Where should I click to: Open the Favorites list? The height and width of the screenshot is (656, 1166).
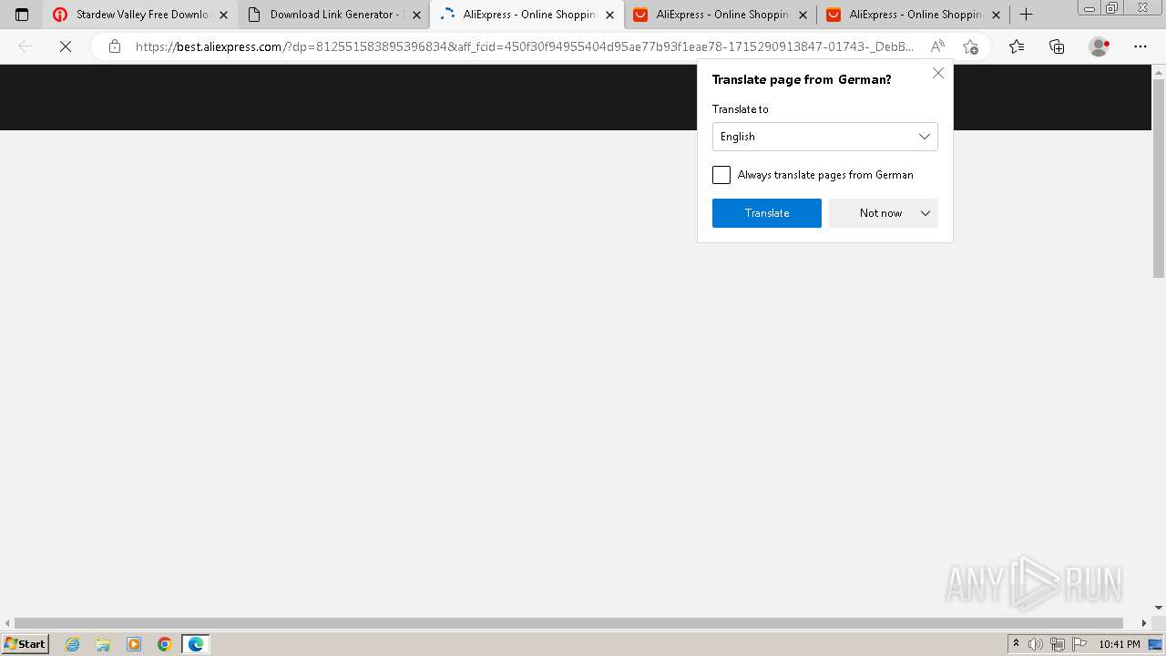1017,46
